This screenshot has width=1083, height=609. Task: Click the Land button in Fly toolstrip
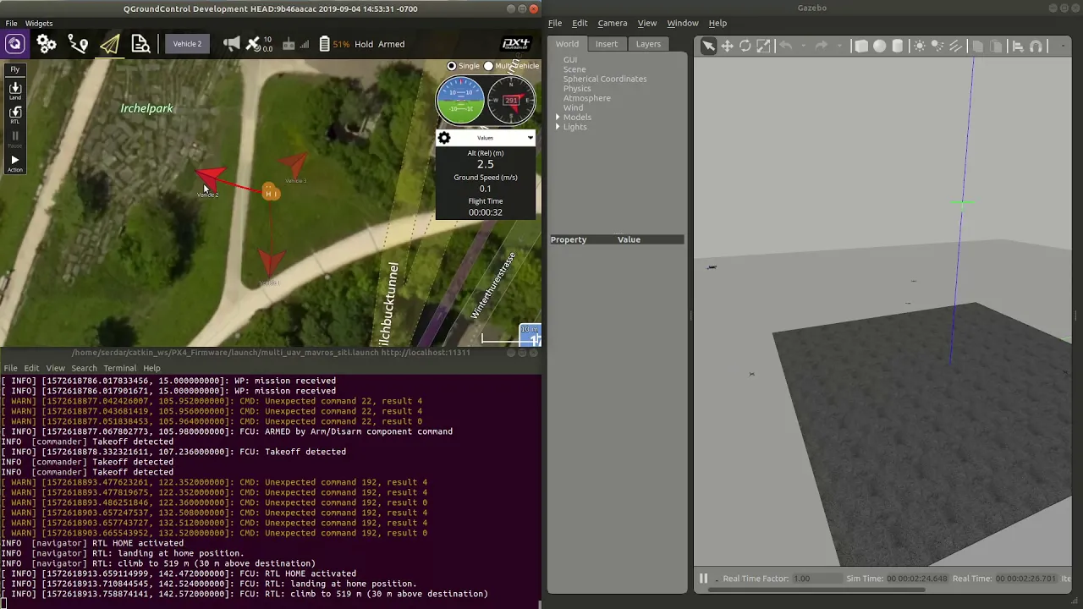pyautogui.click(x=15, y=91)
